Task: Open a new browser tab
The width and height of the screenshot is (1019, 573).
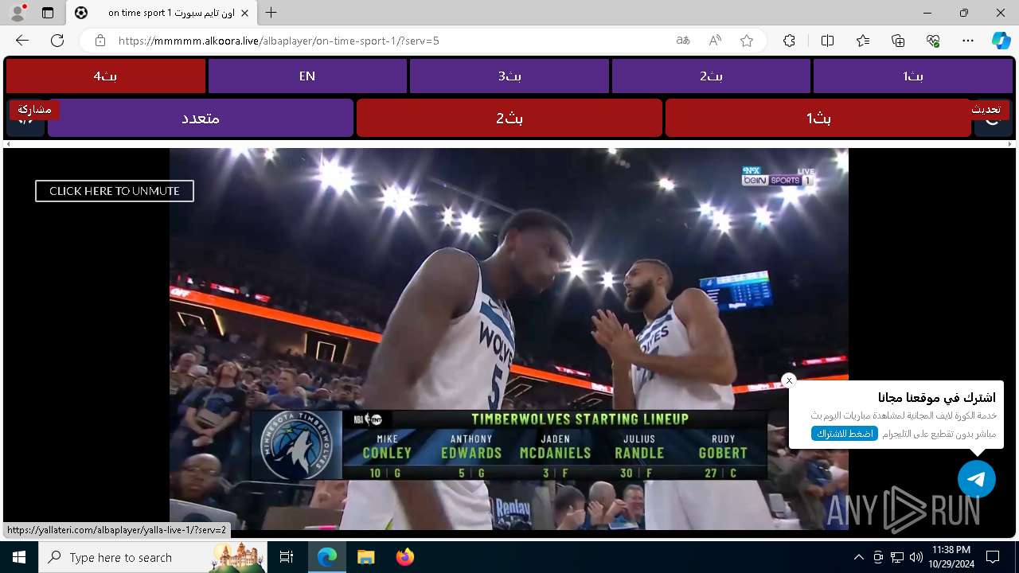Action: tap(271, 13)
